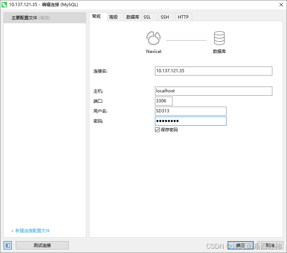287x253 pixels.
Task: Focus the 连接名 input field
Action: point(213,71)
